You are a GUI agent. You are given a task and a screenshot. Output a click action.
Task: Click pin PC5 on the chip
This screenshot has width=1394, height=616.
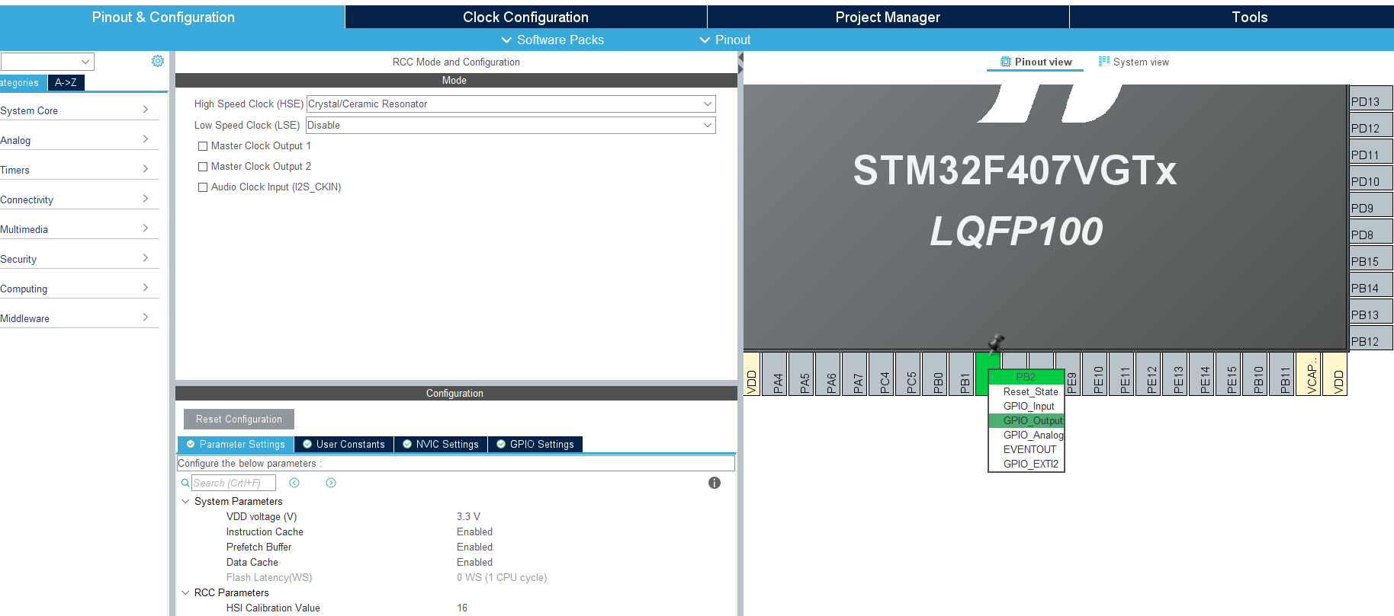click(908, 374)
